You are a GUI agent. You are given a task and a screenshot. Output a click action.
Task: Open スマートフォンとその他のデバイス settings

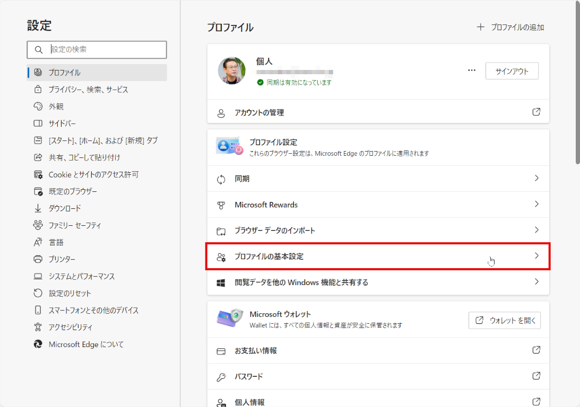97,310
